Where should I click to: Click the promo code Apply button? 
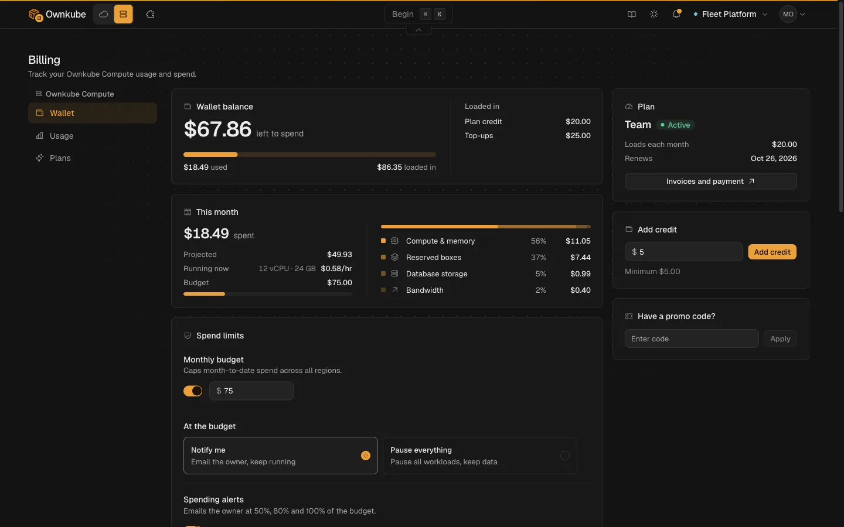pos(780,338)
